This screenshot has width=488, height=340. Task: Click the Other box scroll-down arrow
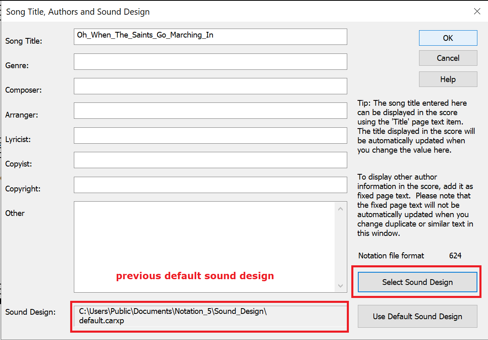tap(341, 286)
